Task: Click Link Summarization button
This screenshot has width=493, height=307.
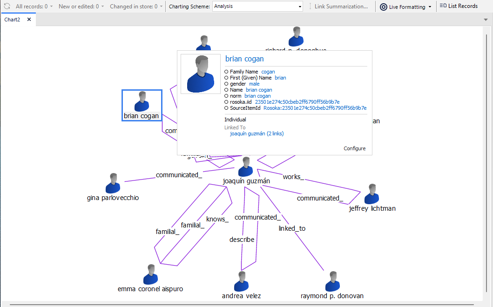Action: [x=338, y=7]
